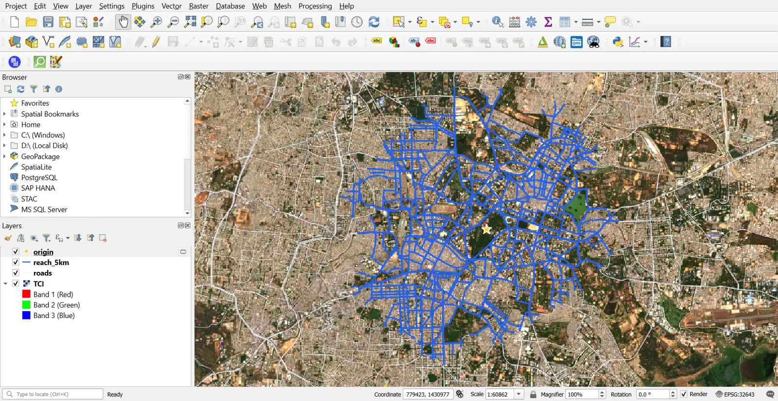Toggle visibility of TCI raster layer
778x401 pixels.
[16, 284]
